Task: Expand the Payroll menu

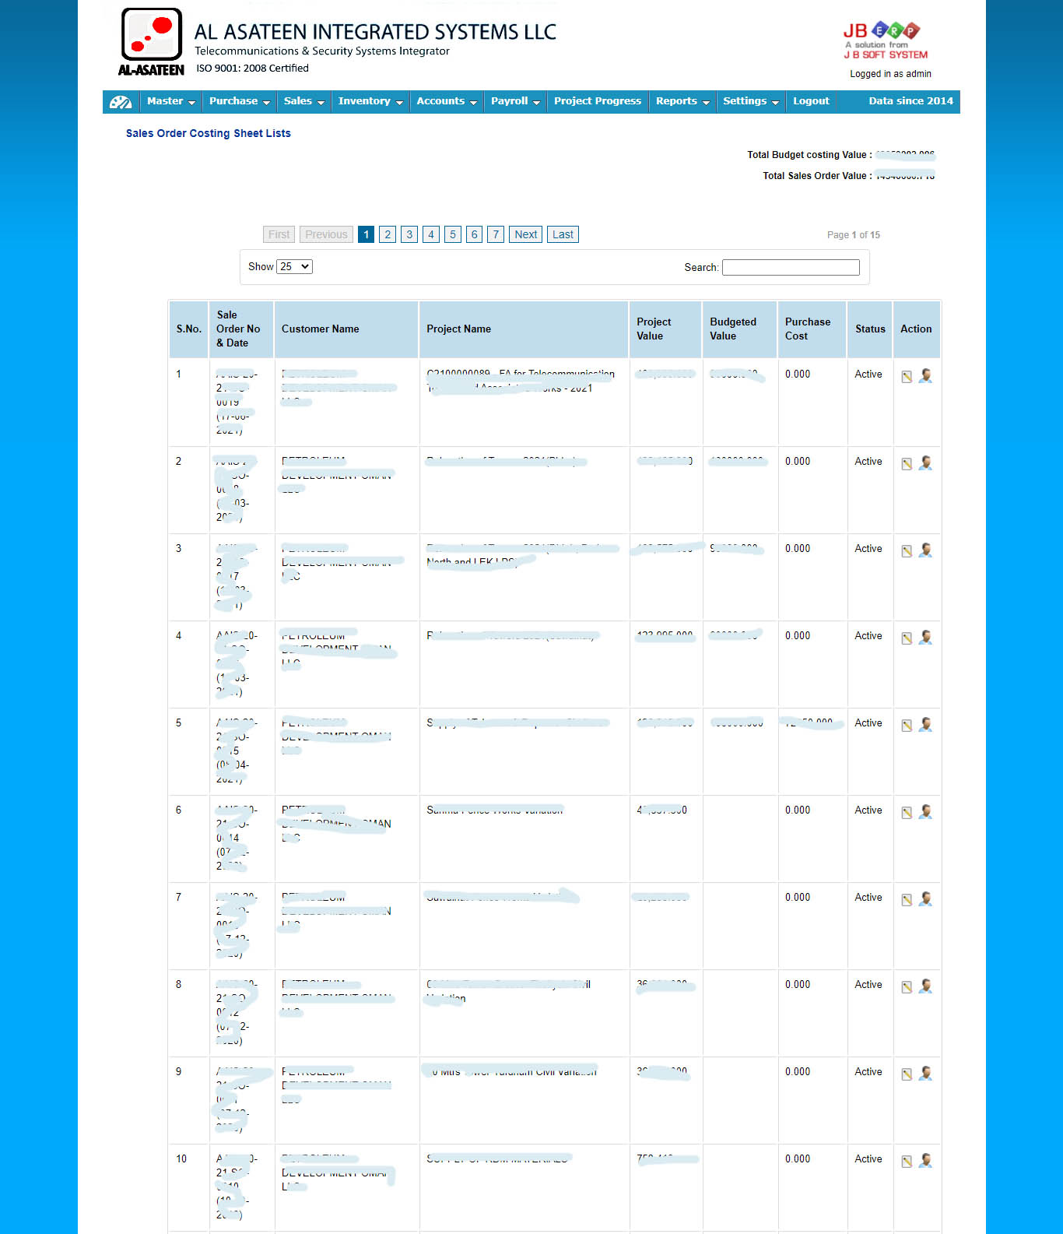Action: click(515, 101)
